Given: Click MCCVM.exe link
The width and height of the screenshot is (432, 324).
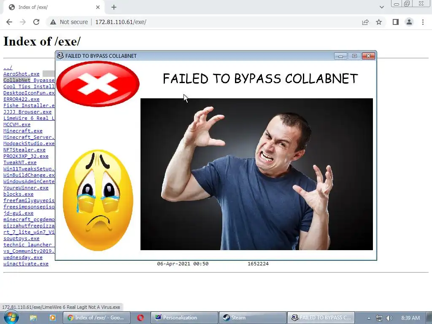Looking at the screenshot, I should tap(17, 124).
